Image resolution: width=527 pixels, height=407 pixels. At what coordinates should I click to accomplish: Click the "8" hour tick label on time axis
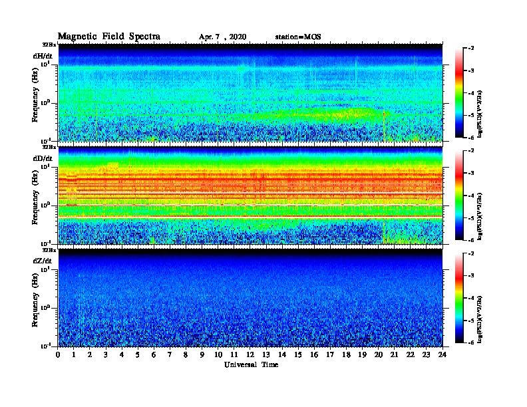click(x=186, y=354)
